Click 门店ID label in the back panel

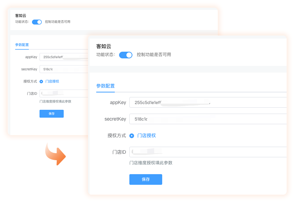32,94
